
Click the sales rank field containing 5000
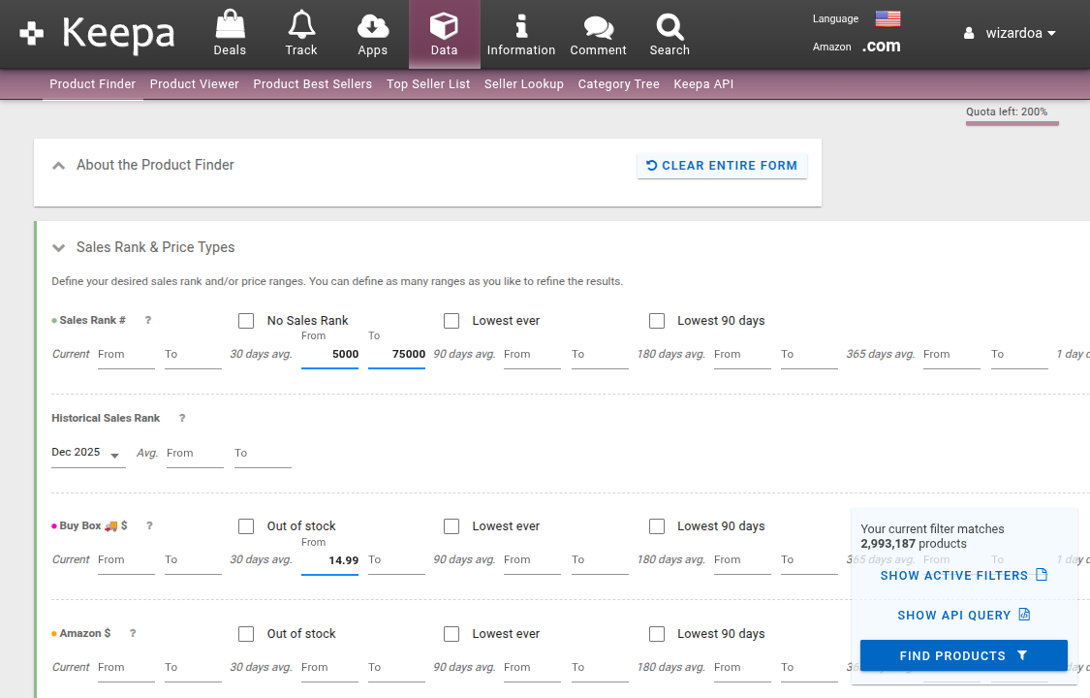(329, 354)
